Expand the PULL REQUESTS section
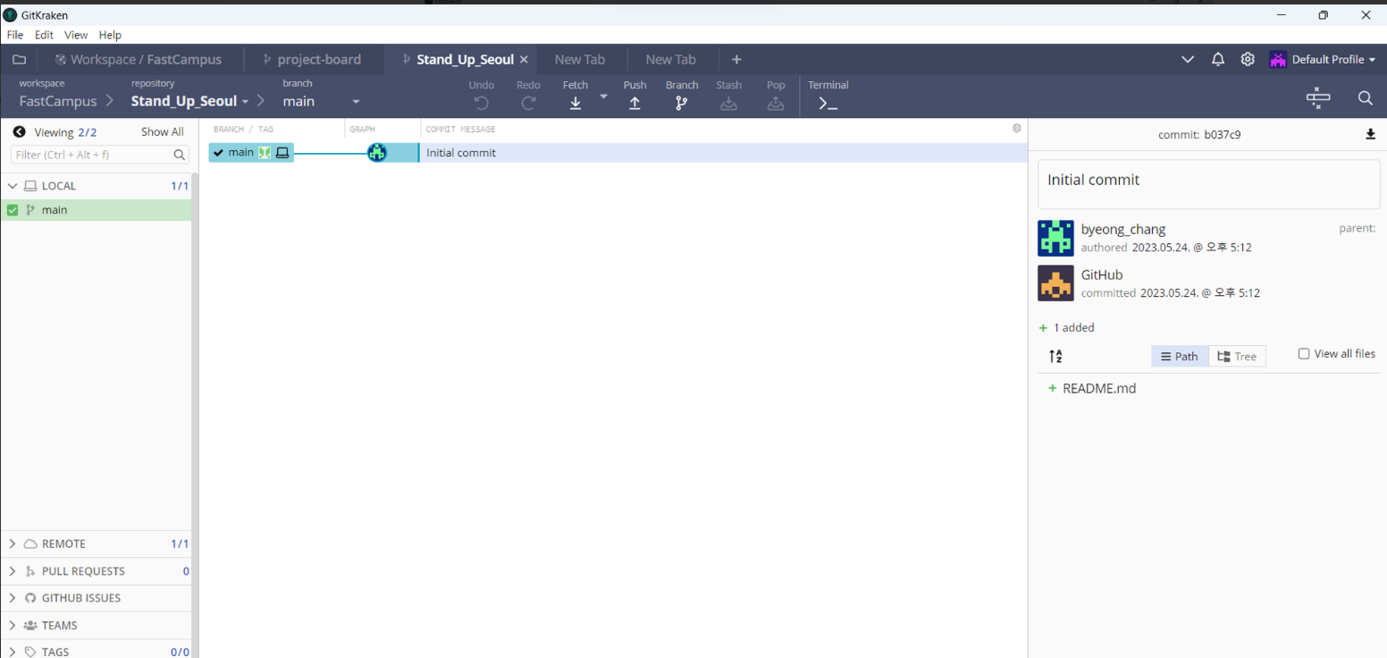This screenshot has width=1387, height=658. click(x=13, y=571)
